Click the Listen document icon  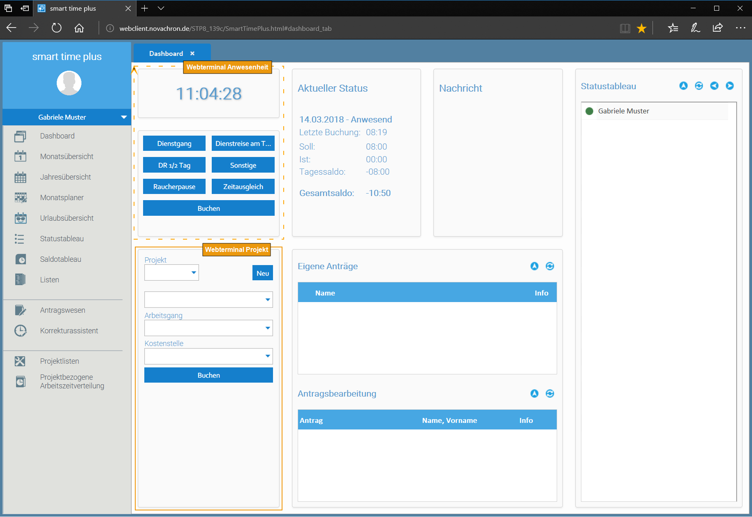(x=20, y=279)
